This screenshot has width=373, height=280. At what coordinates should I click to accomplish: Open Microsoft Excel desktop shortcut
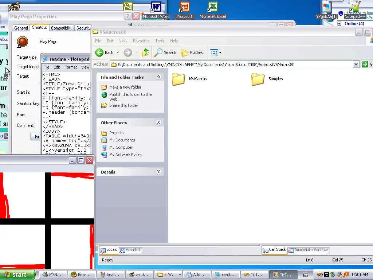213,10
